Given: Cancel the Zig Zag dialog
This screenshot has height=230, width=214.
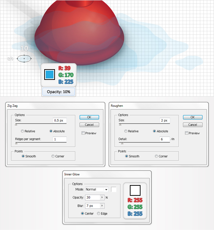Looking at the screenshot, I should 89,125.
